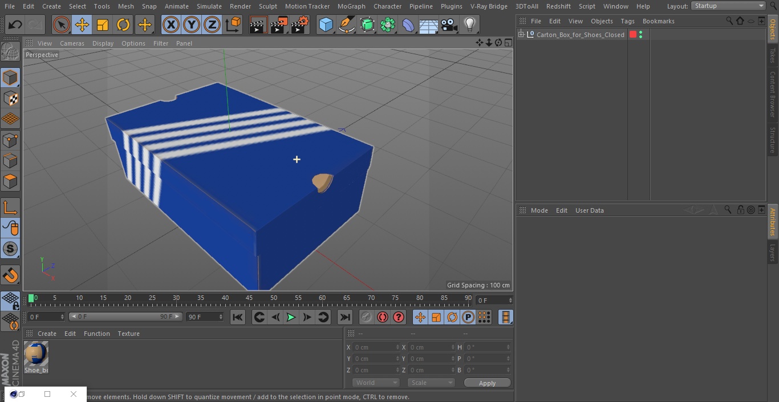
Task: Activate the Rotate tool
Action: pos(123,25)
